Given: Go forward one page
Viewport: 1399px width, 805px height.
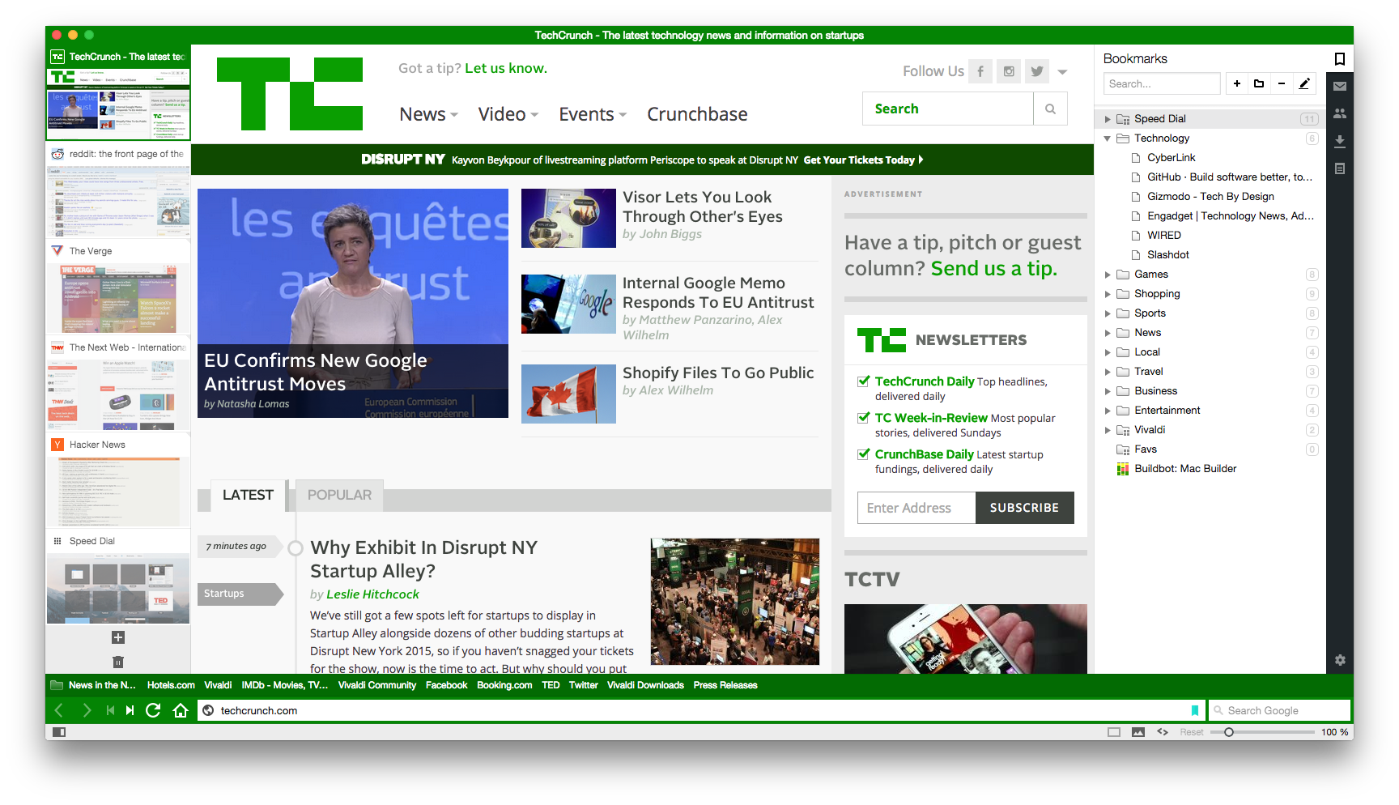Looking at the screenshot, I should (86, 710).
